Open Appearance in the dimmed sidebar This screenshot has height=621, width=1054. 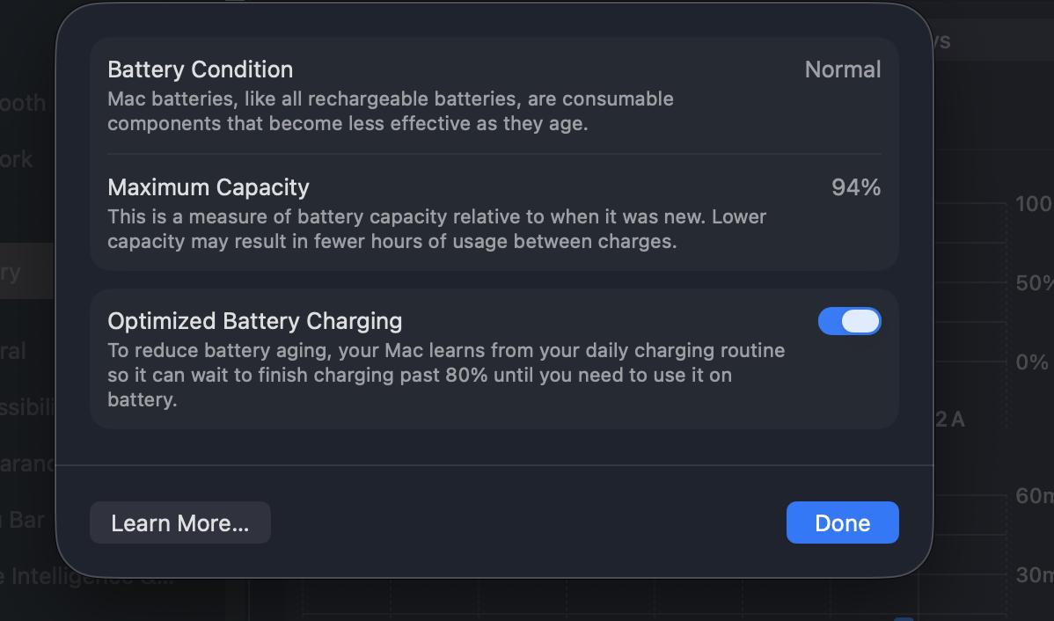tap(26, 463)
